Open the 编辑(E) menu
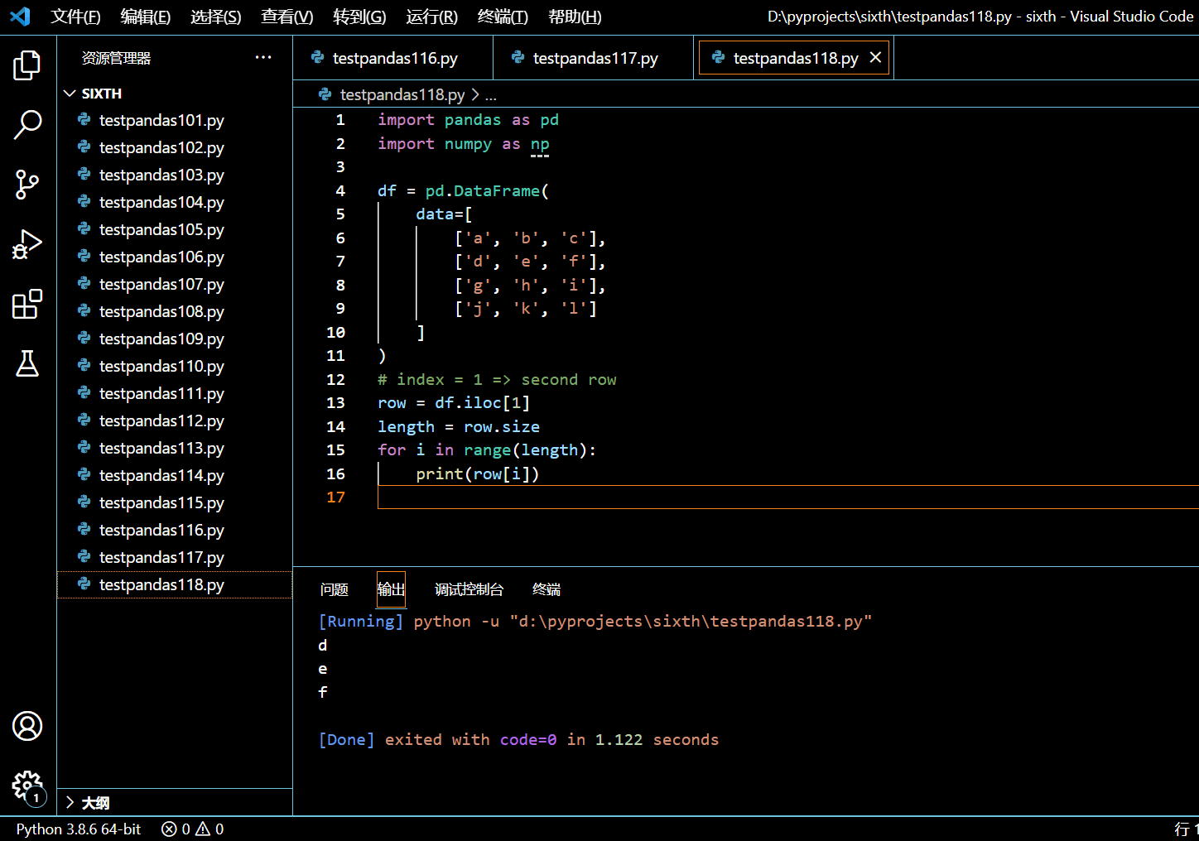This screenshot has width=1199, height=841. click(x=145, y=17)
